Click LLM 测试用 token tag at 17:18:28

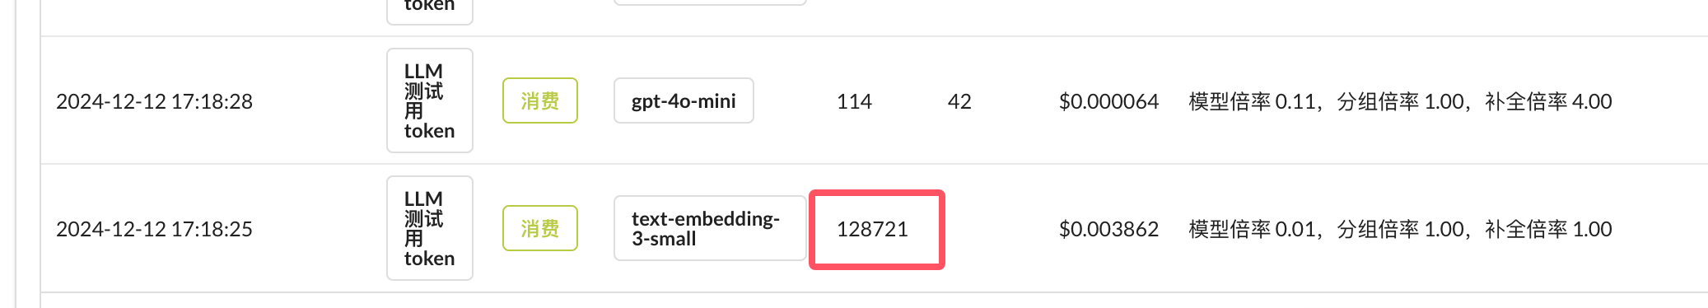[430, 100]
